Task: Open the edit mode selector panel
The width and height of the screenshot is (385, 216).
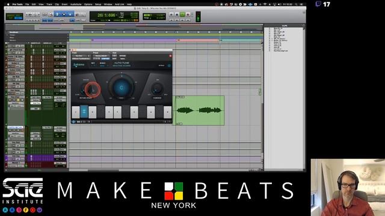Action: (x=14, y=16)
